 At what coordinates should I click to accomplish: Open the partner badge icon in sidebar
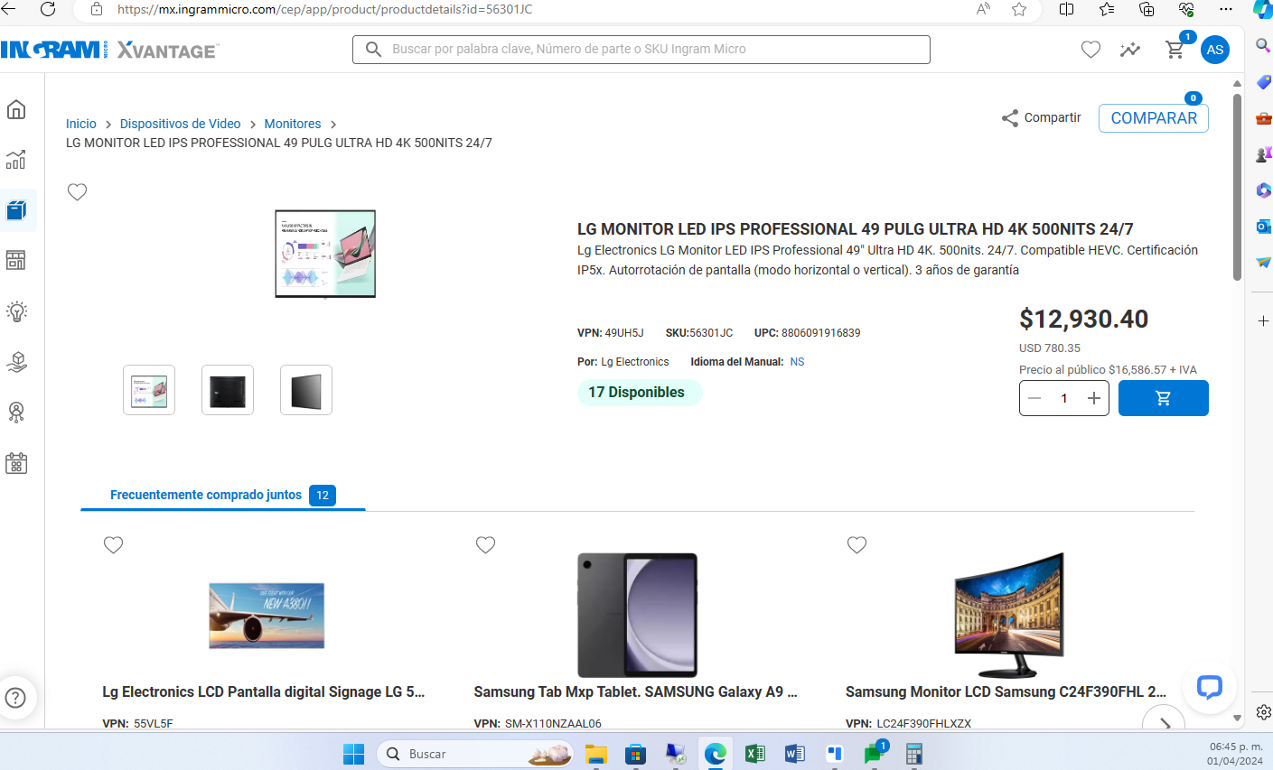point(16,413)
